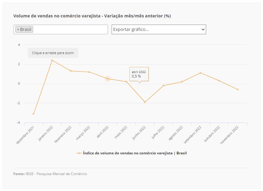
Task: Click the agosto 2022 data point
Action: tap(182, 82)
